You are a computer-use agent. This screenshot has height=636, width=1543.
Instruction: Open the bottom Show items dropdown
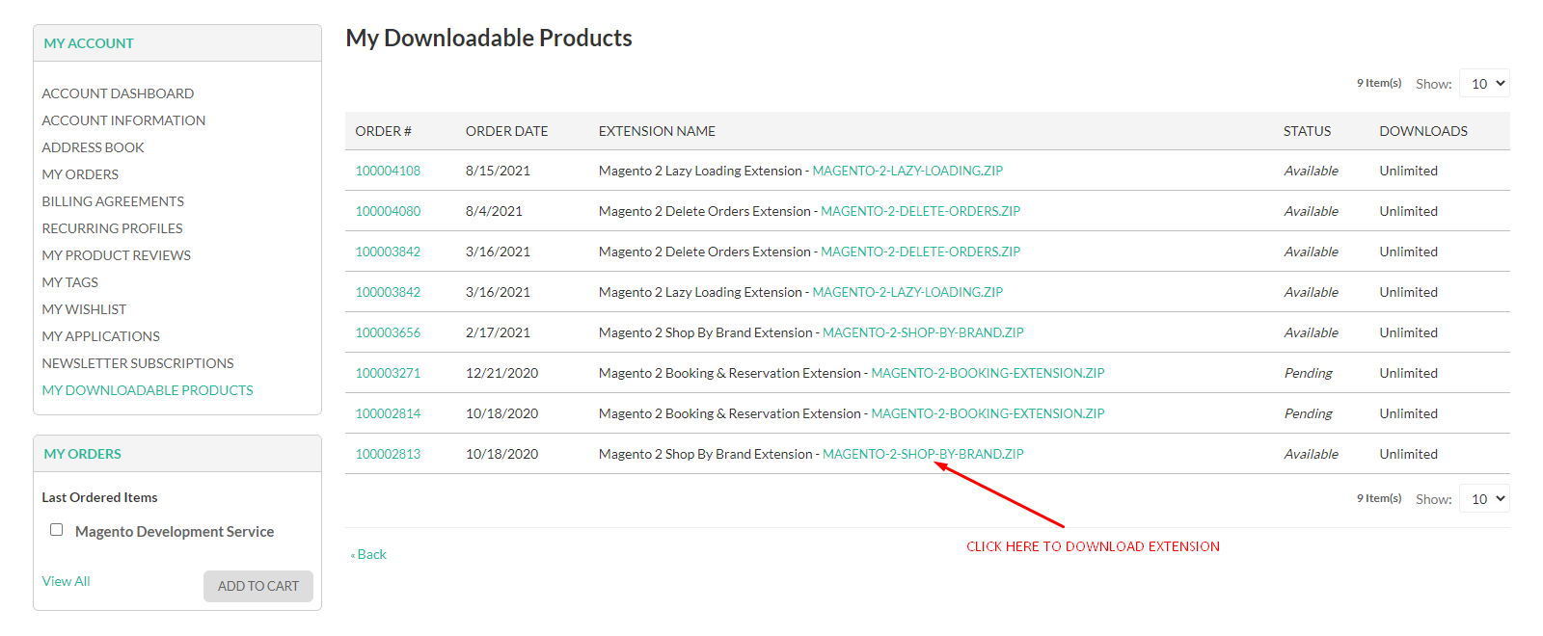pos(1484,499)
